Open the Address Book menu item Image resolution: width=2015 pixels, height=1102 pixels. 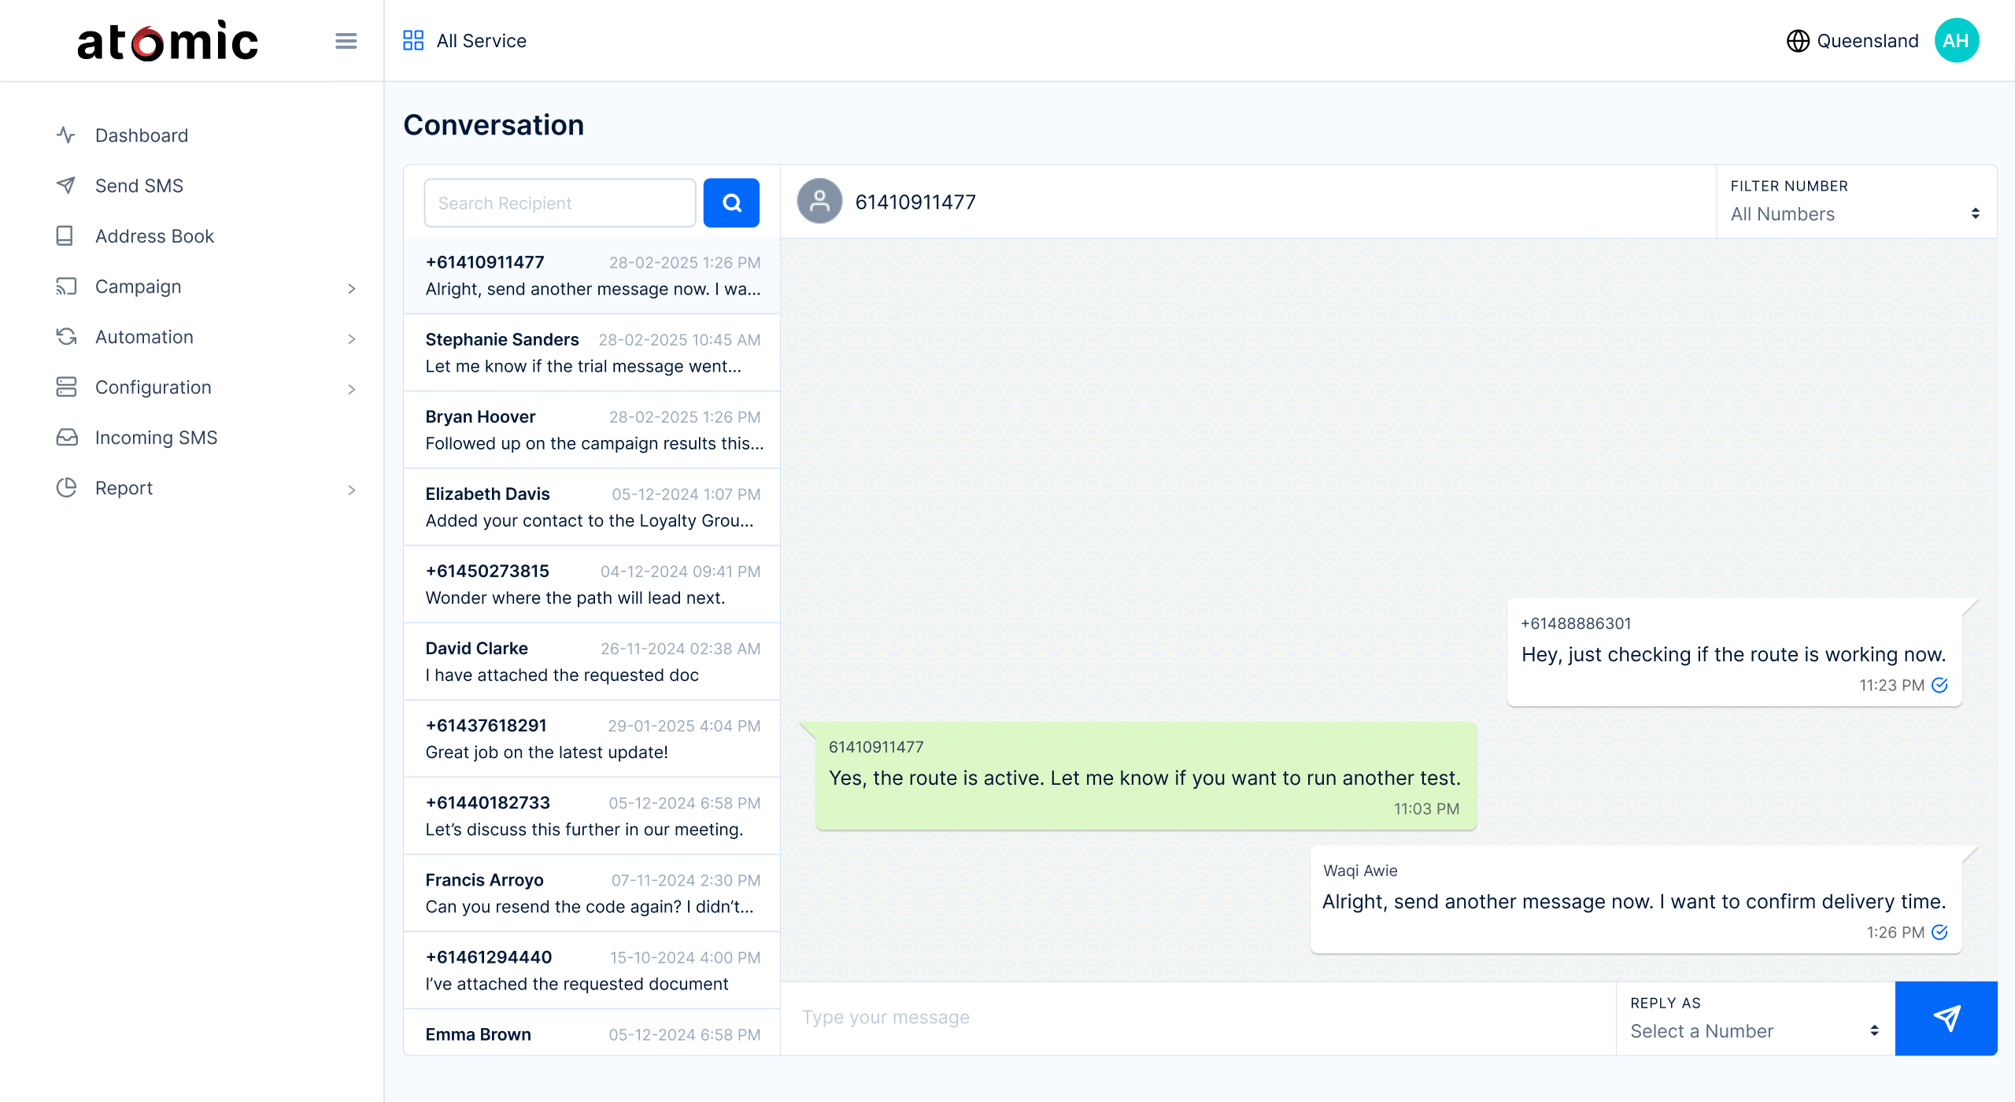(154, 236)
